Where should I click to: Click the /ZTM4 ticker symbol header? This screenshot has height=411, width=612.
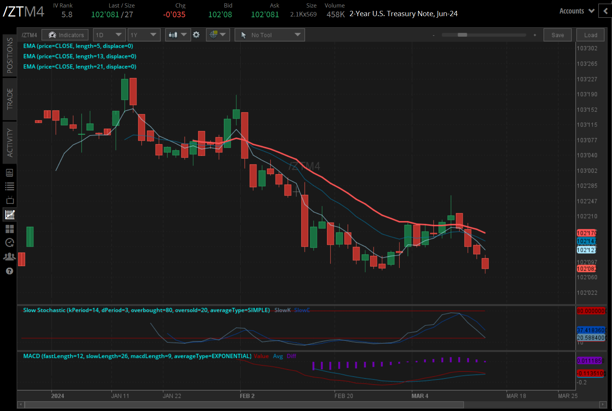pos(24,12)
